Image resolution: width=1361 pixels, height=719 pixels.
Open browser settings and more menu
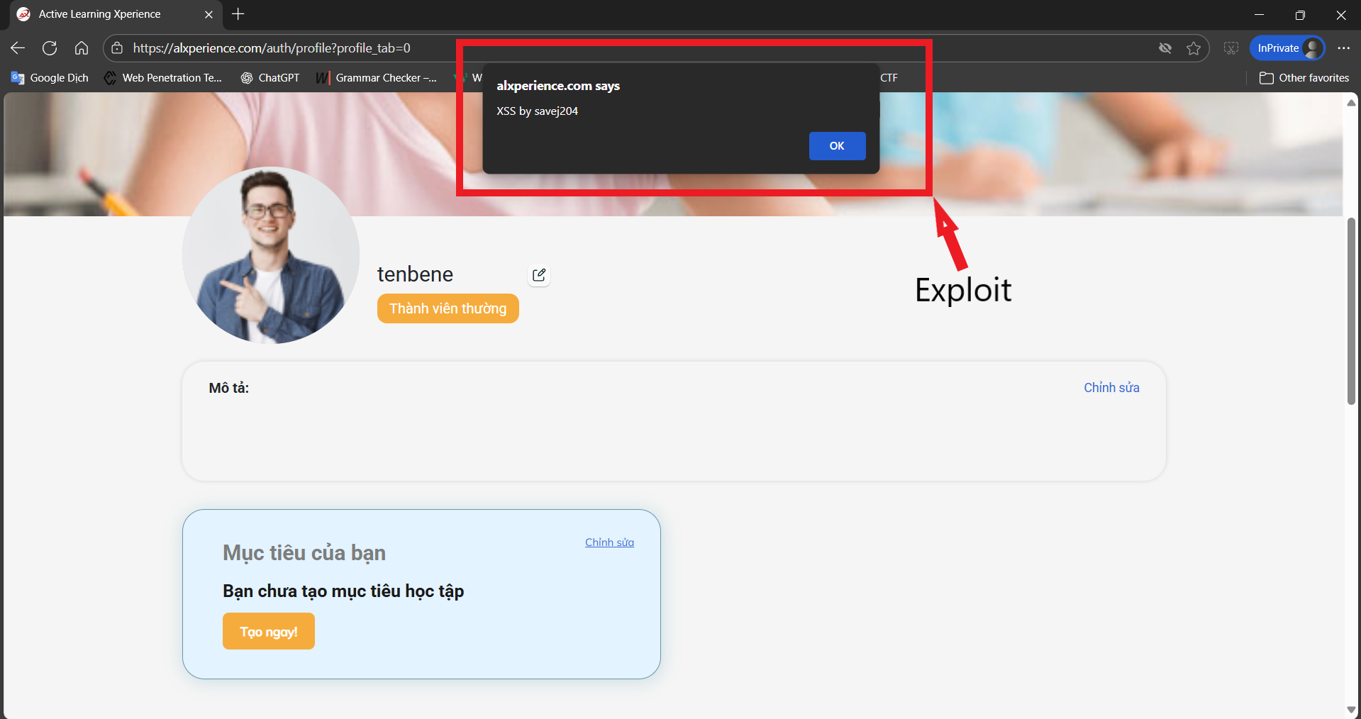(1343, 48)
